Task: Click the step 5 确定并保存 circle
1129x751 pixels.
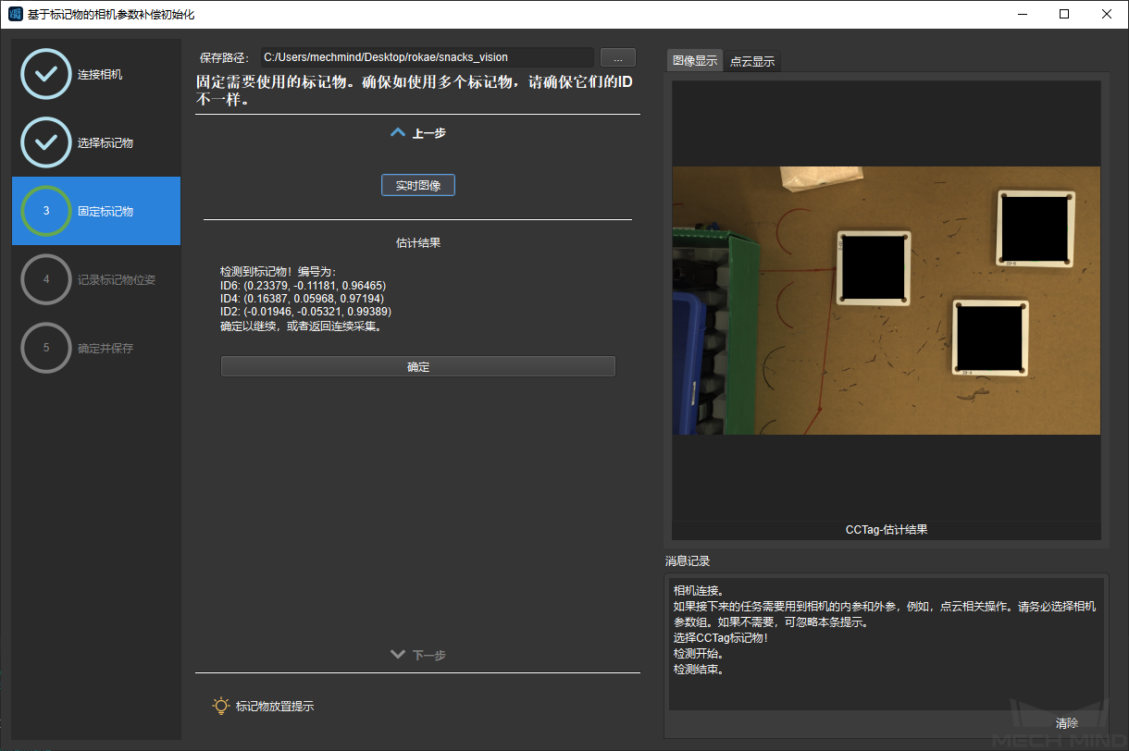Action: click(45, 348)
